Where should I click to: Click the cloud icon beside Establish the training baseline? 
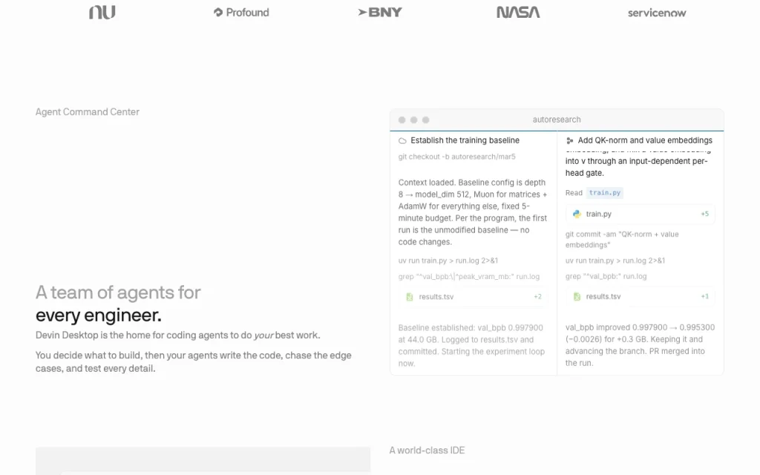pos(402,140)
